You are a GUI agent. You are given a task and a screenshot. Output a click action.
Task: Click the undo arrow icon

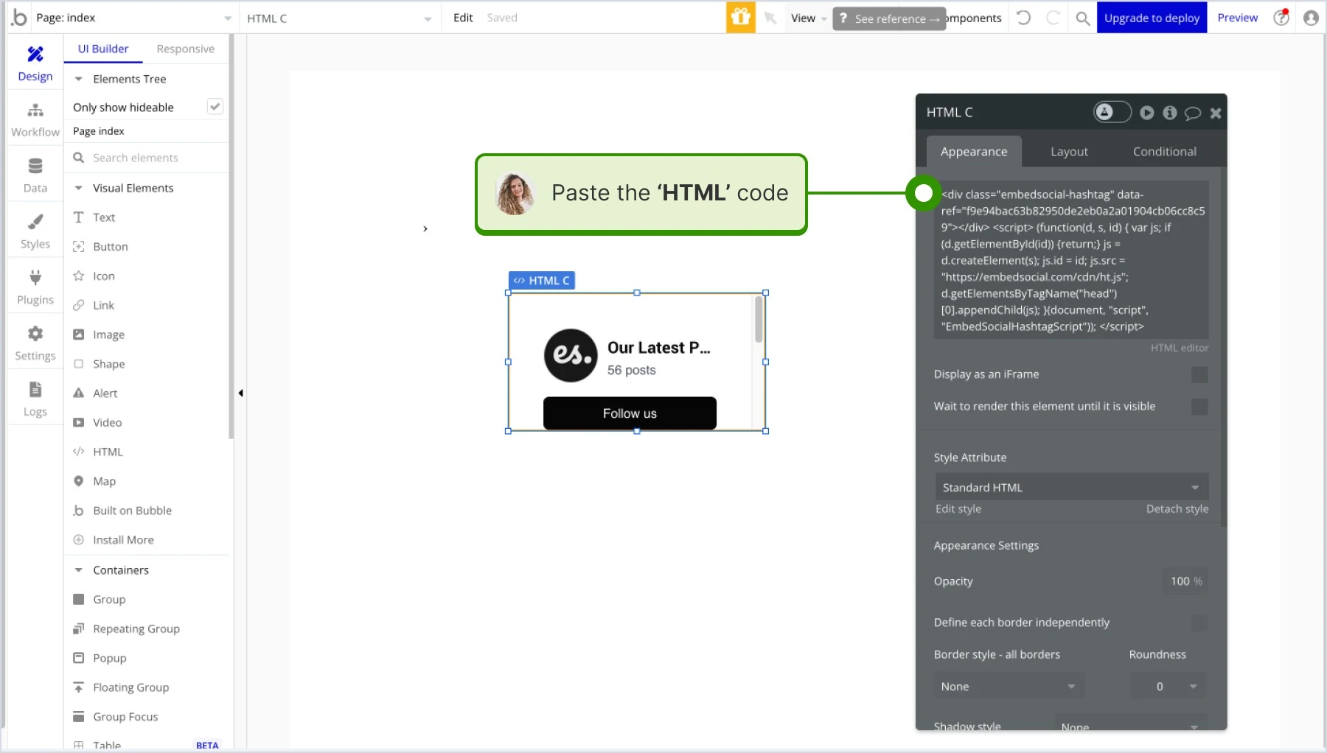click(x=1023, y=18)
